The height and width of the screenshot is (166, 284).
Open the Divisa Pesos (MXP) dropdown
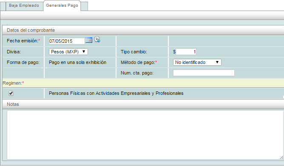(x=68, y=52)
